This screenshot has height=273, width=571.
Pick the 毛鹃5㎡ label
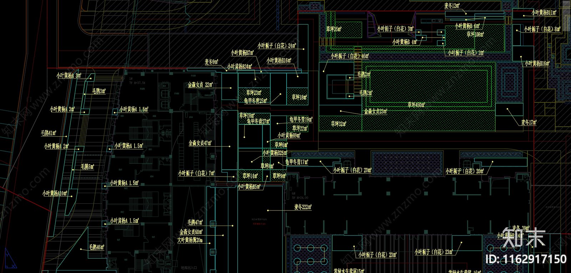pyautogui.click(x=87, y=167)
